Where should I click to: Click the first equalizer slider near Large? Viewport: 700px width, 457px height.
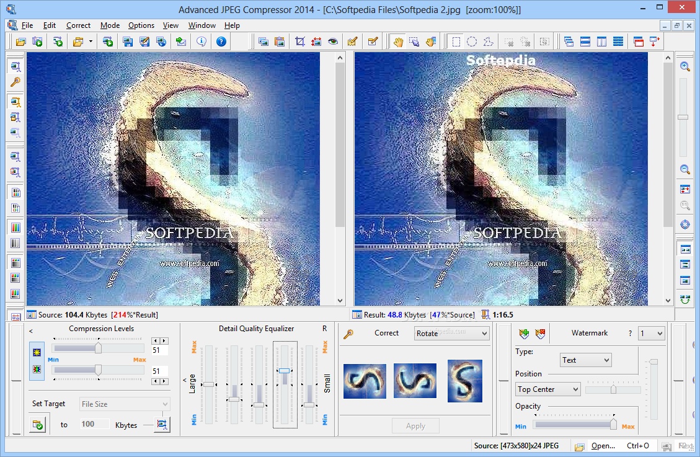[209, 384]
